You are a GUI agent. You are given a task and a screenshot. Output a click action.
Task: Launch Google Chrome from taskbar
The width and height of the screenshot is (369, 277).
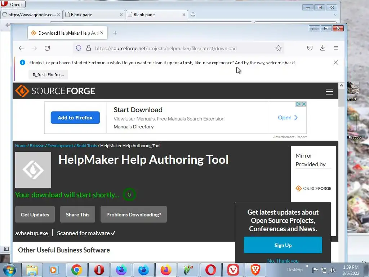76,270
